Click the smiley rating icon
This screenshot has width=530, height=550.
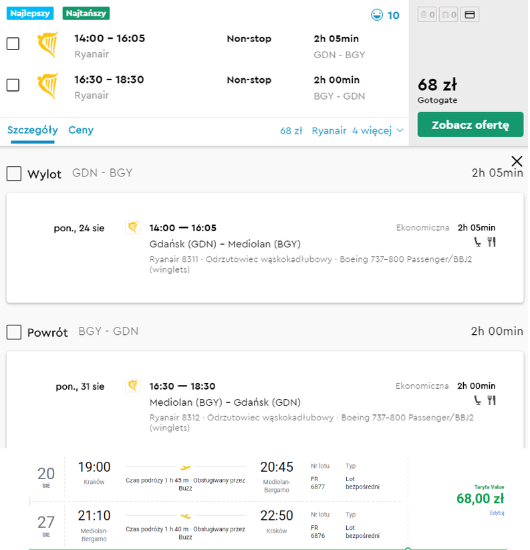(x=378, y=15)
